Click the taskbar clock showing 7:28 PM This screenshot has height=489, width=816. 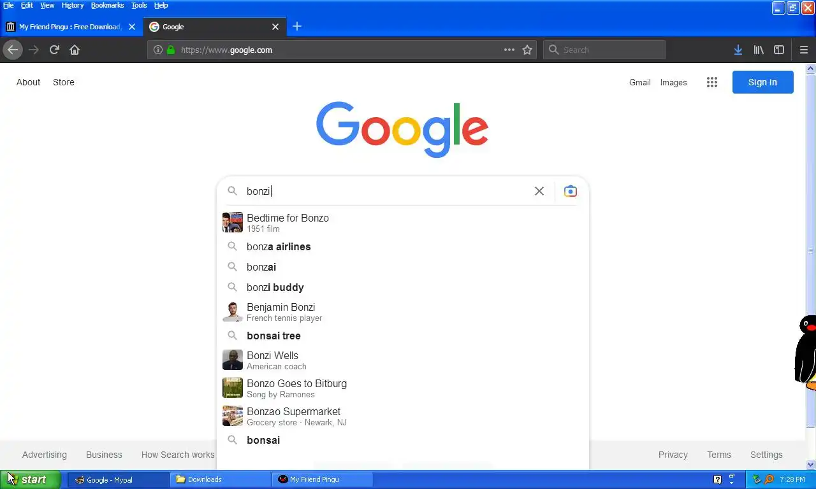click(792, 479)
